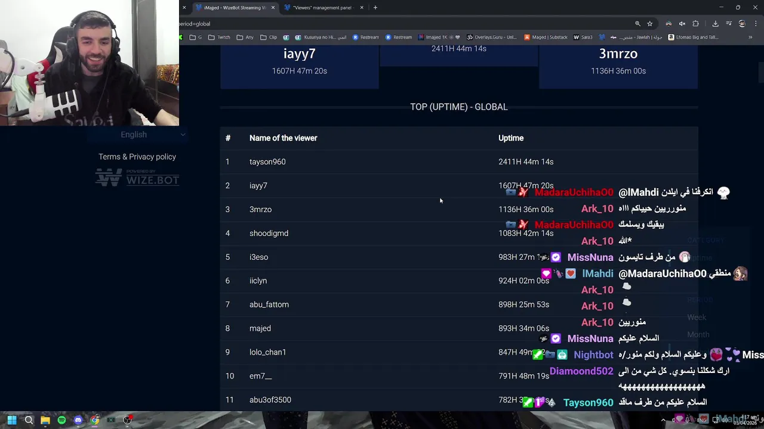Open the G bookmarks folder
This screenshot has width=764, height=429.
coord(195,37)
